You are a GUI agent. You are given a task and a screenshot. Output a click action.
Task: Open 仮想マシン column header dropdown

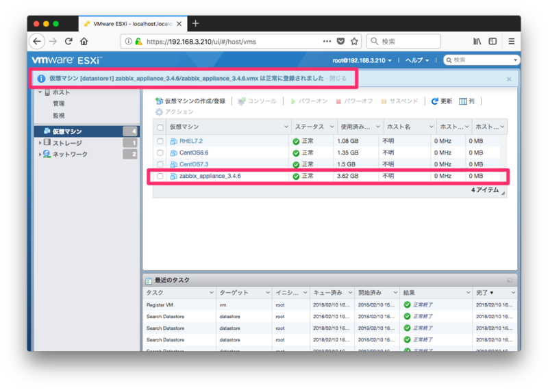click(x=286, y=127)
